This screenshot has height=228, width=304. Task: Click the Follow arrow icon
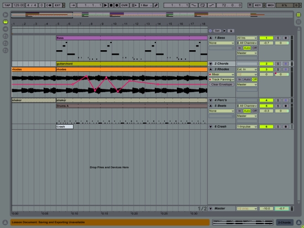[73, 5]
